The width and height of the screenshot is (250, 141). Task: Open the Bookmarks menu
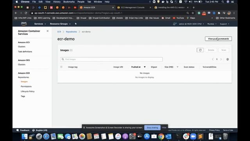[x=69, y=2]
